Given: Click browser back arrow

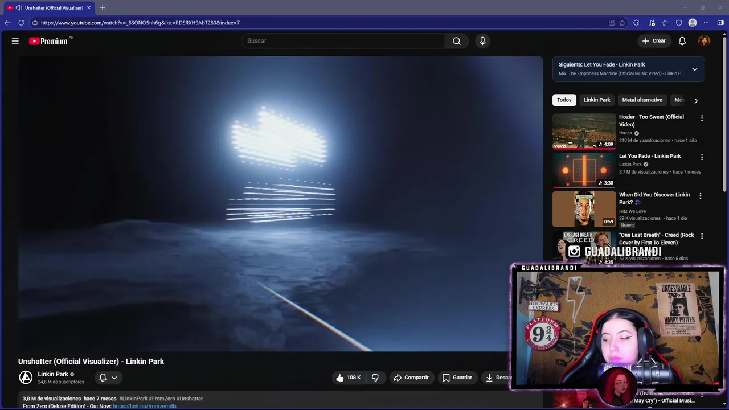Looking at the screenshot, I should coord(7,23).
